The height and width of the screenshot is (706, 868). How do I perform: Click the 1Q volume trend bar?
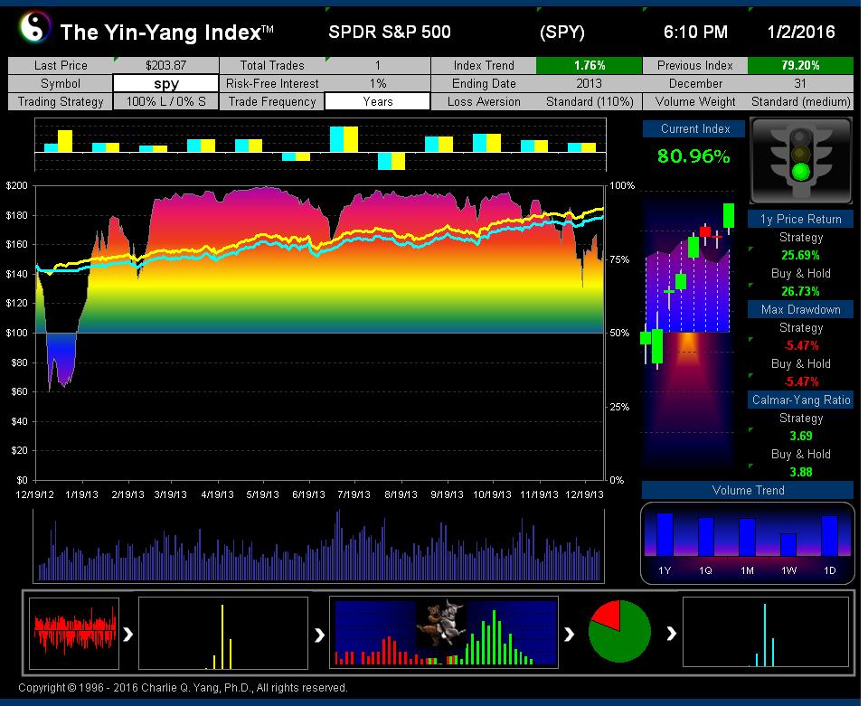coord(706,537)
